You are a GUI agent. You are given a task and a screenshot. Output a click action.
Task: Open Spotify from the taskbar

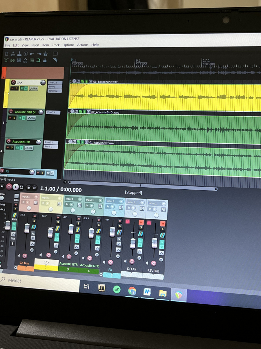pos(117,289)
